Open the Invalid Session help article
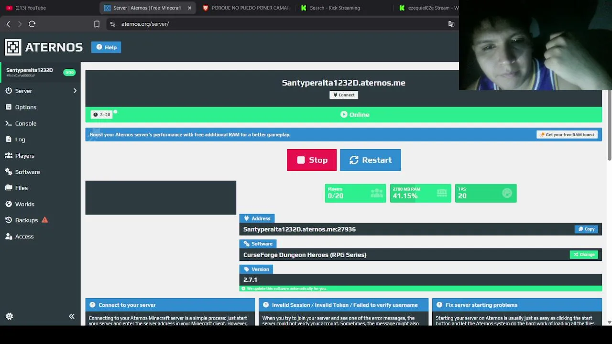612x344 pixels. click(x=344, y=305)
